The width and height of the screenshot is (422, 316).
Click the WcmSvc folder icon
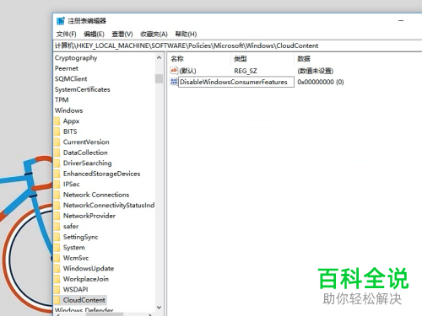(57, 258)
